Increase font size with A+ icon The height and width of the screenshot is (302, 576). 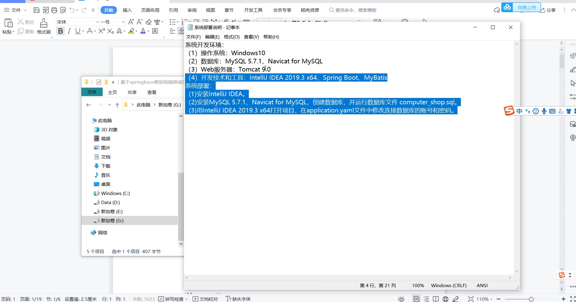pos(131,22)
